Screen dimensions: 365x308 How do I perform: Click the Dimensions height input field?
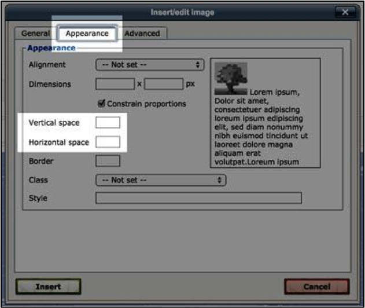click(164, 84)
